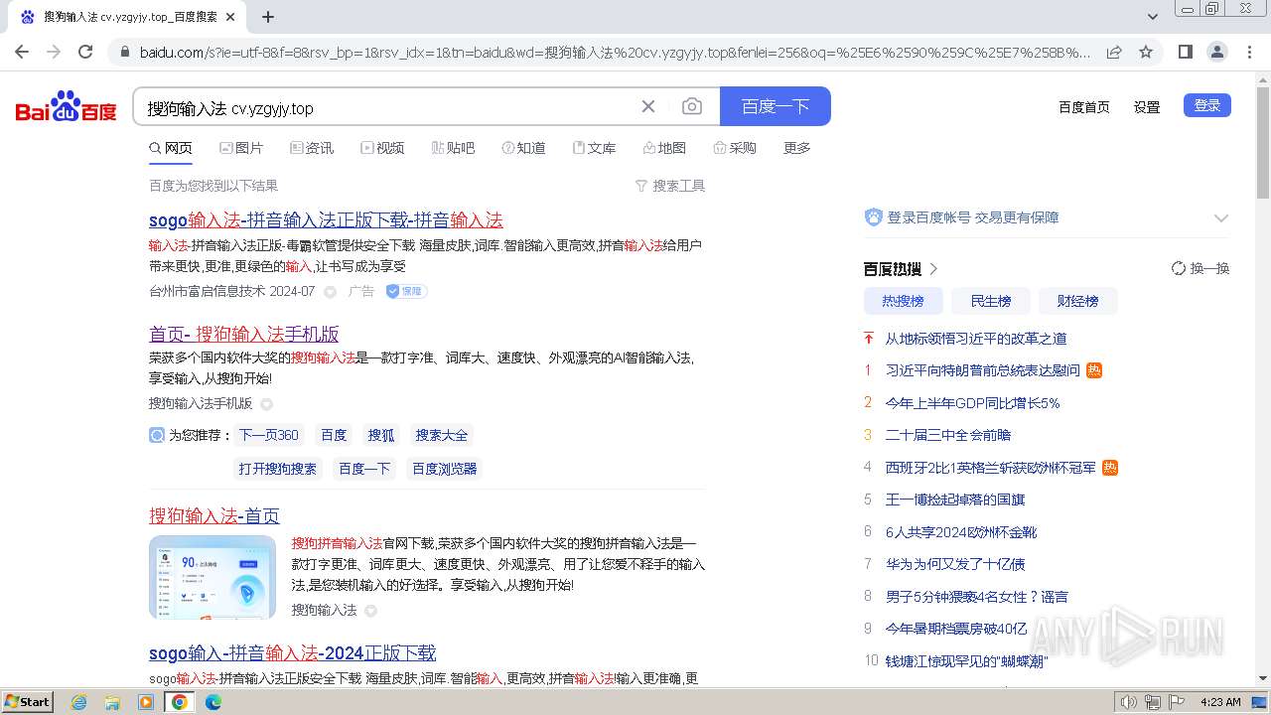Open hot topic 华为为何又发了十亿债
Screen dimensions: 1271x715
(x=955, y=564)
